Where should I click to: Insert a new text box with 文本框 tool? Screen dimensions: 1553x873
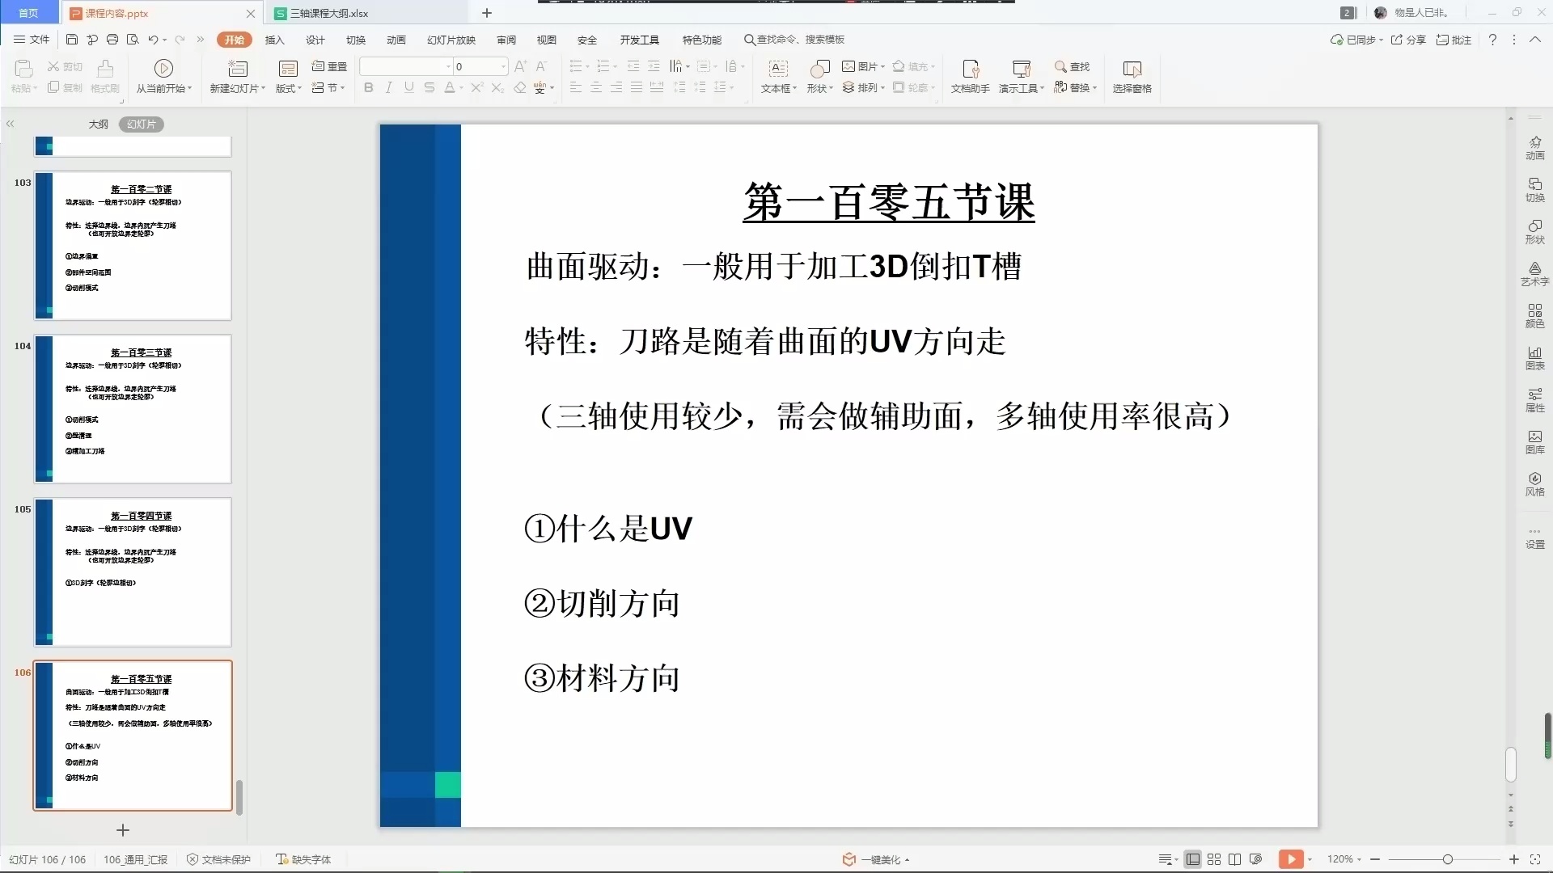(x=777, y=77)
